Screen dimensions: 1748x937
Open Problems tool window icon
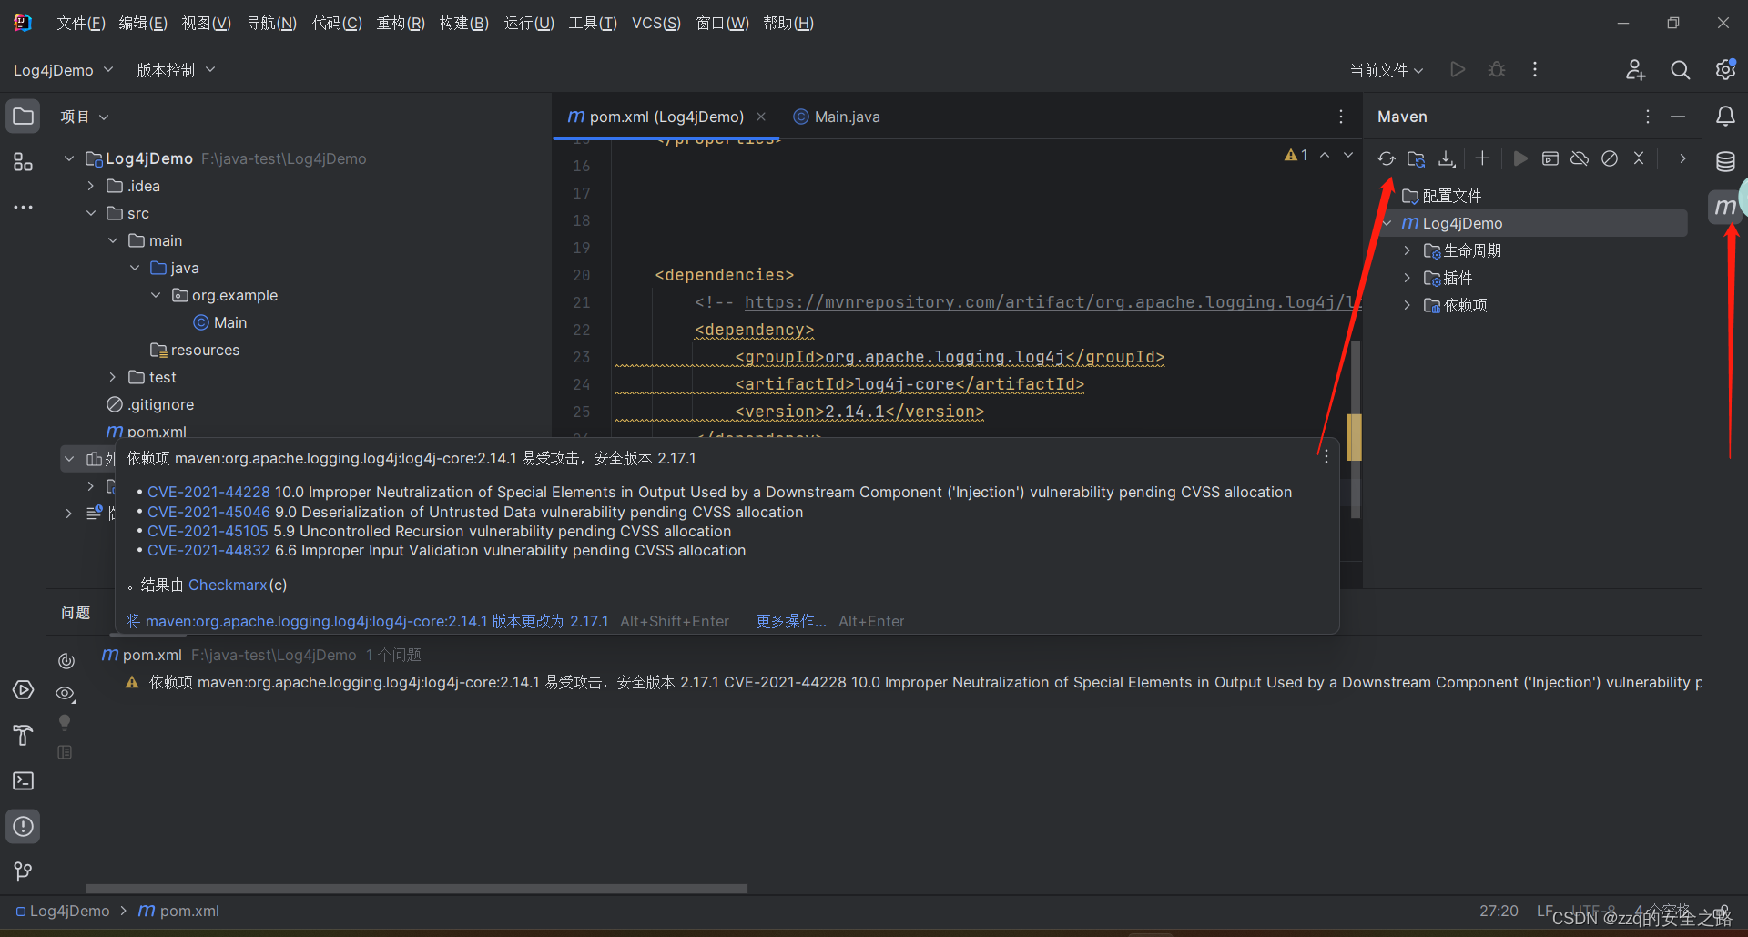coord(24,827)
